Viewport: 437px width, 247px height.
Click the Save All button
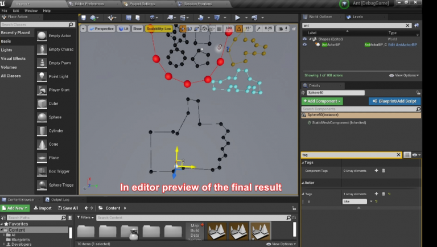68,208
